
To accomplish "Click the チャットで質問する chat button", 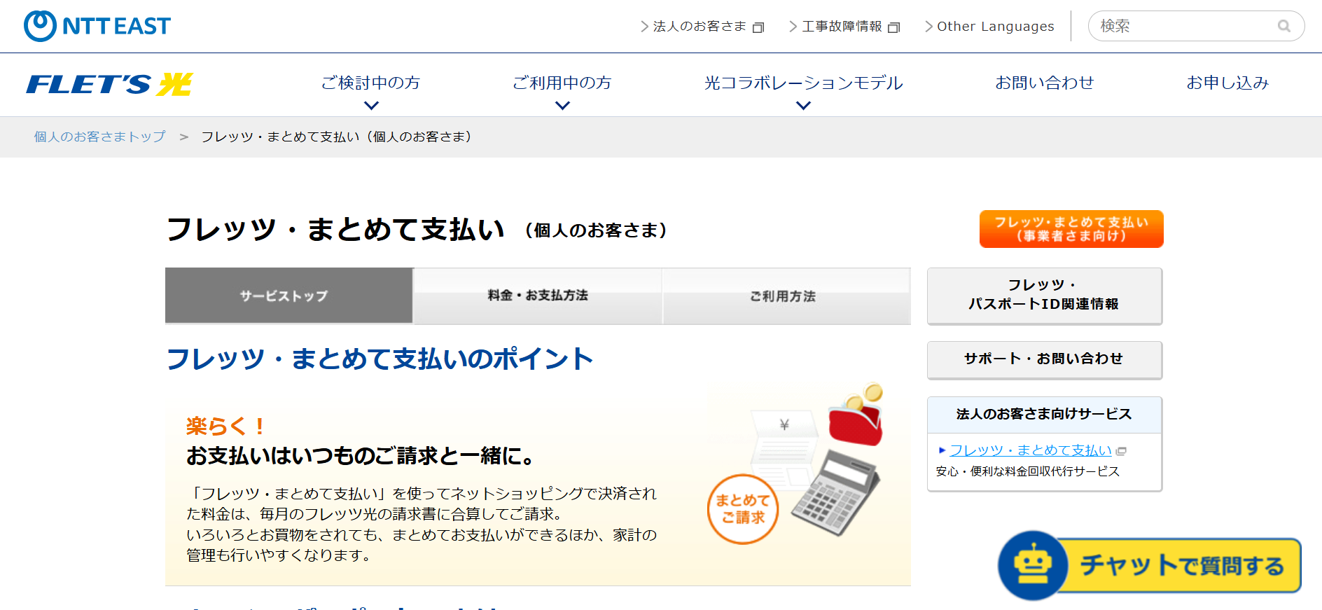I will click(x=1150, y=565).
